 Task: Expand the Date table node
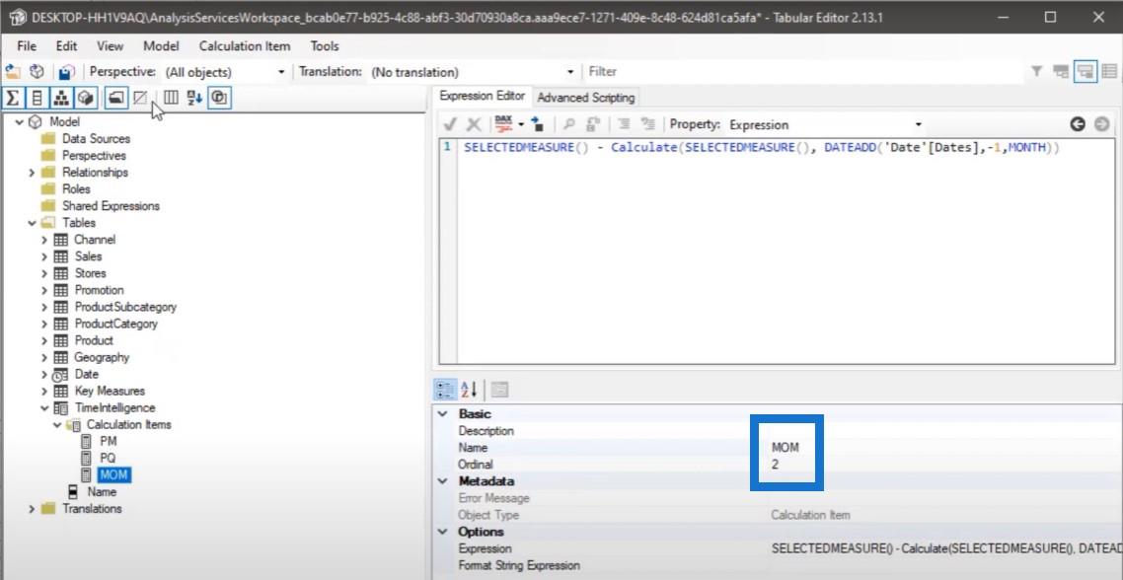[44, 374]
